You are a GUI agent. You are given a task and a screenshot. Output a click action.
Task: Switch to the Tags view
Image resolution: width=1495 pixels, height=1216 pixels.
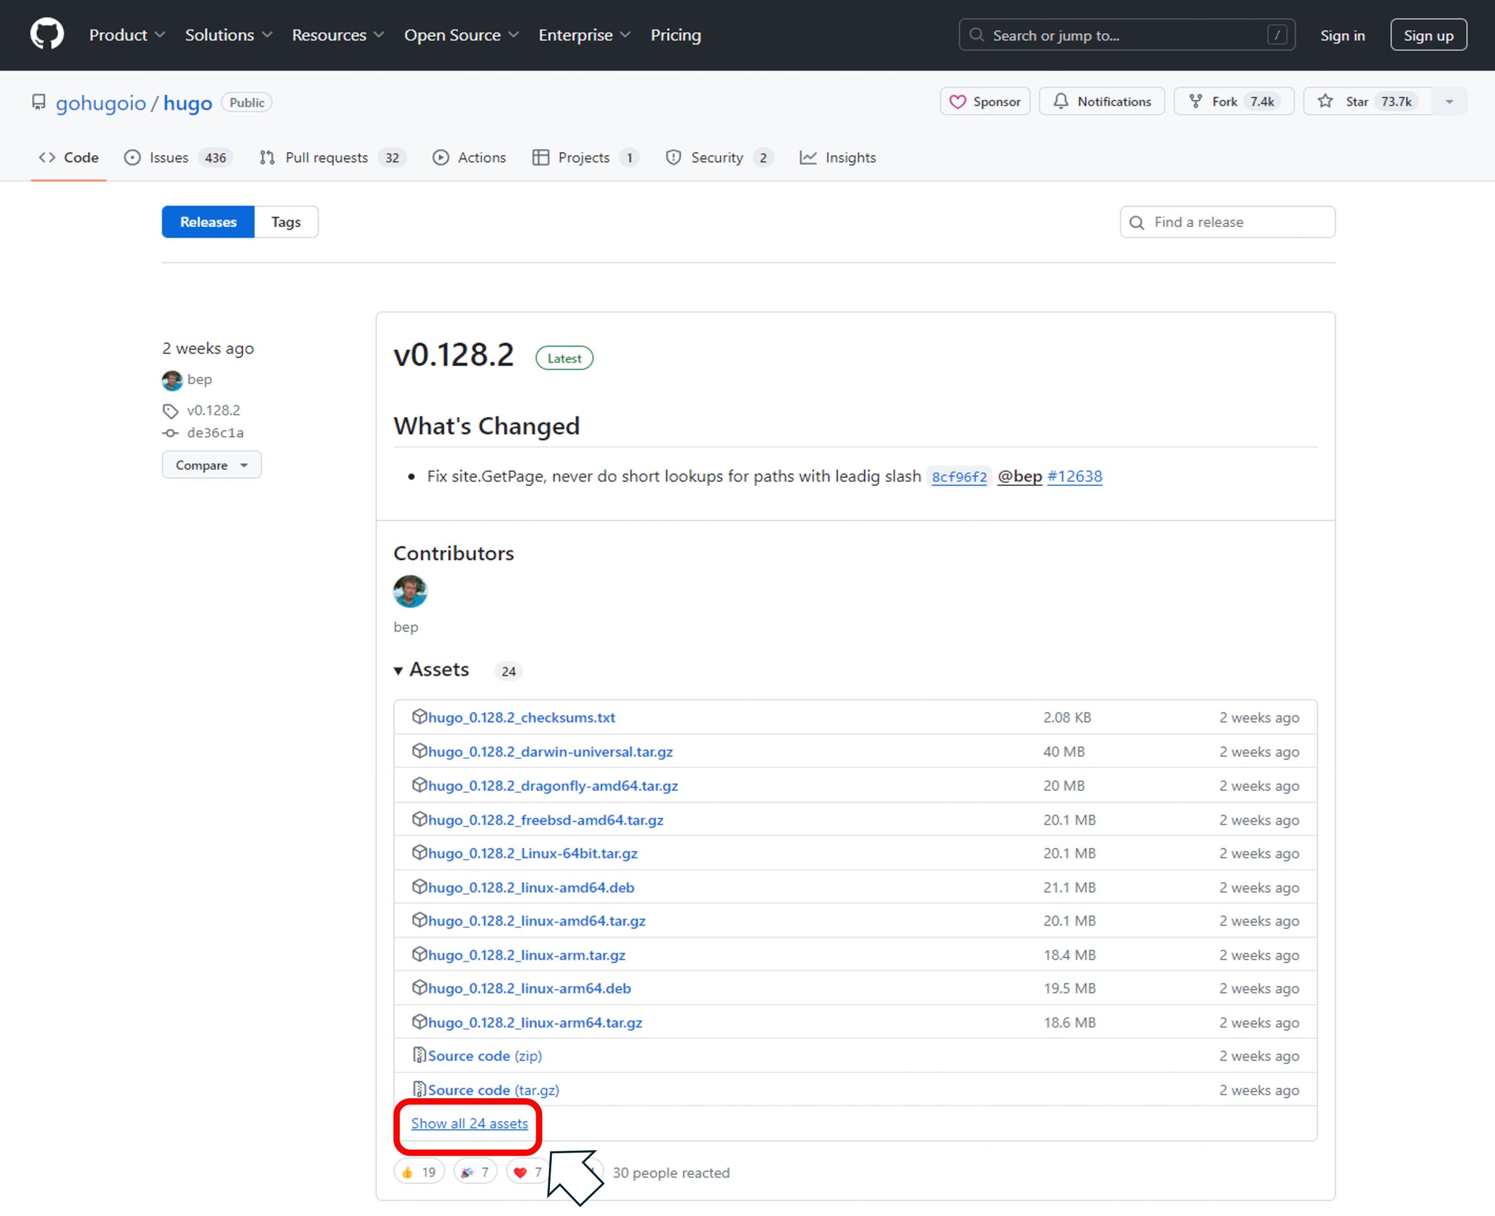click(286, 222)
